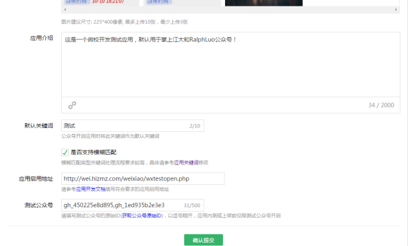Toggle the 是否支持模糊匹配 checkbox
This screenshot has height=246, width=408.
click(65, 152)
